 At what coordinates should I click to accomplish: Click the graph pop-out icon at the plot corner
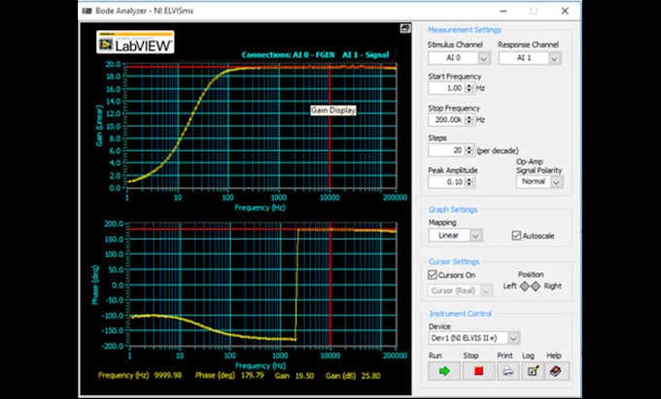click(405, 28)
